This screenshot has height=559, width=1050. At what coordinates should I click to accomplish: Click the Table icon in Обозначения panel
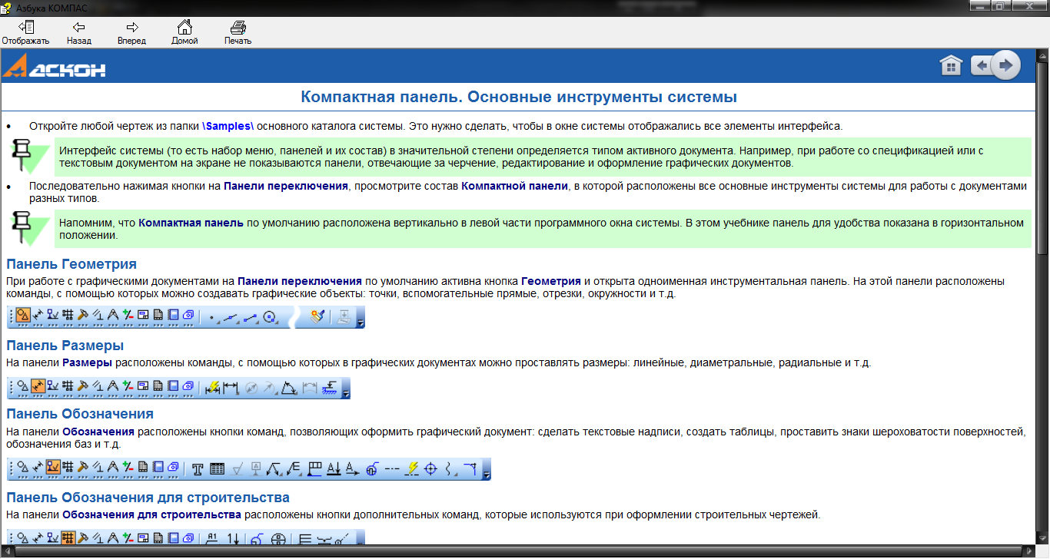coord(217,468)
